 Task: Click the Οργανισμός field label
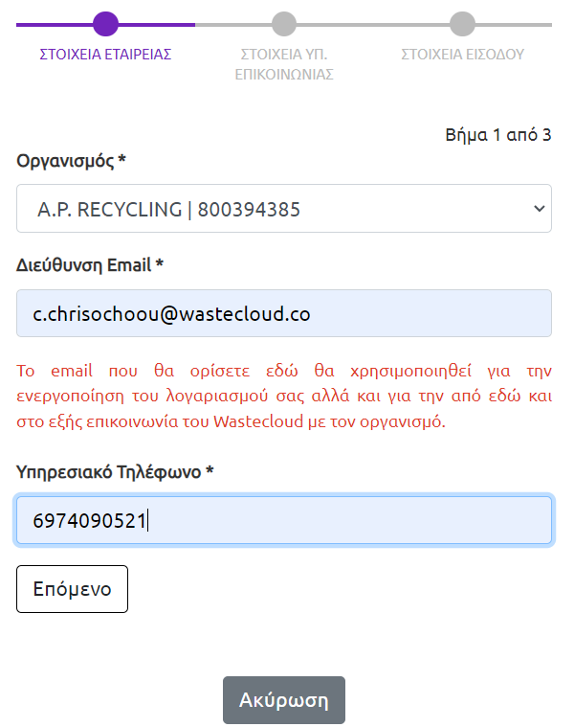(x=72, y=161)
